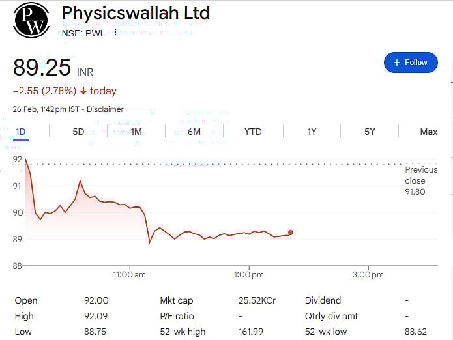Open the three-dot menu beside NSE: PWL
Viewport: 453px width, 340px height.
coord(115,33)
